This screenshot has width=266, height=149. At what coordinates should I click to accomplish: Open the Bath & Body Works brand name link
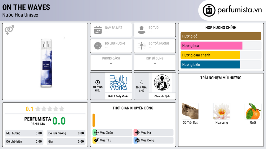pos(118,96)
